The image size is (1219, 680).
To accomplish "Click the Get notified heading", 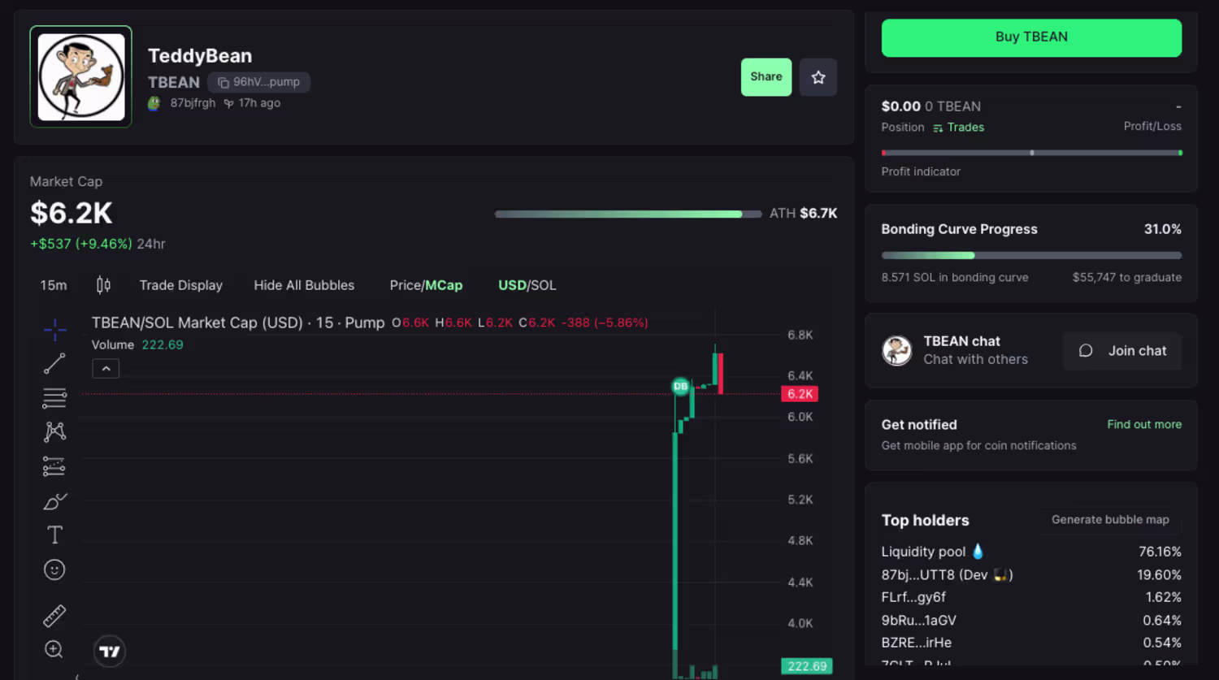I will click(x=919, y=425).
